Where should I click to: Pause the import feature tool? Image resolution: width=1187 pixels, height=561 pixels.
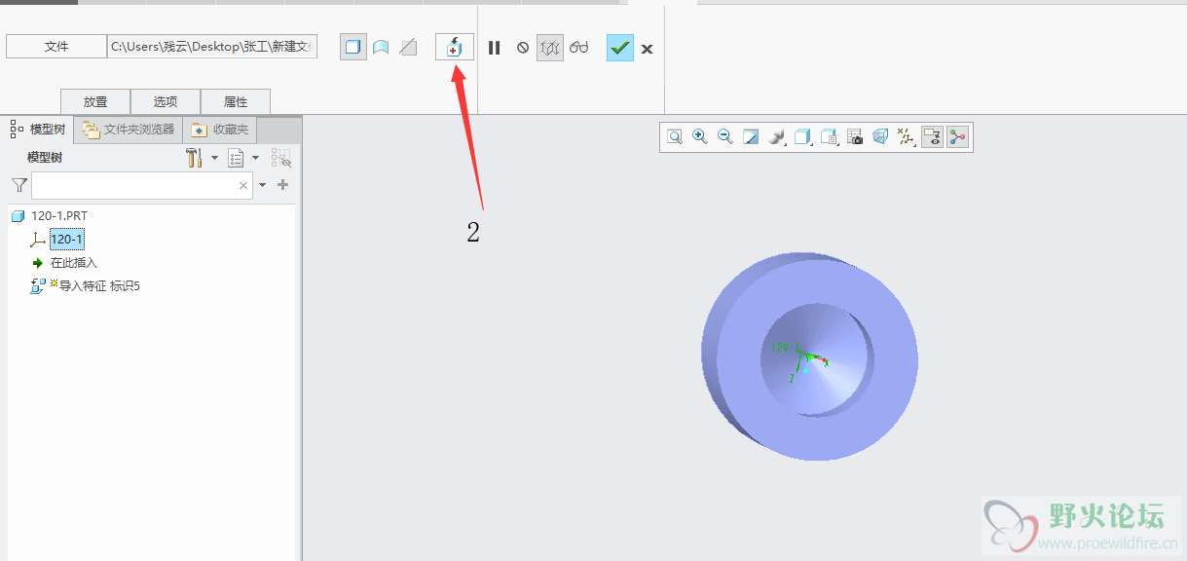coord(495,47)
